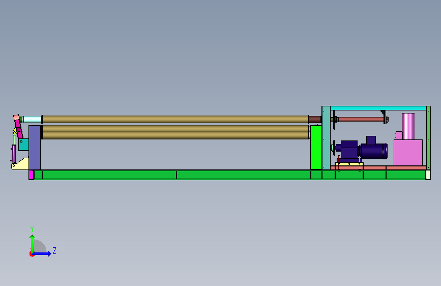Select the reddish drive shaft inside the enclosure
Viewport: 441px width, 286px height.
[x=361, y=120]
